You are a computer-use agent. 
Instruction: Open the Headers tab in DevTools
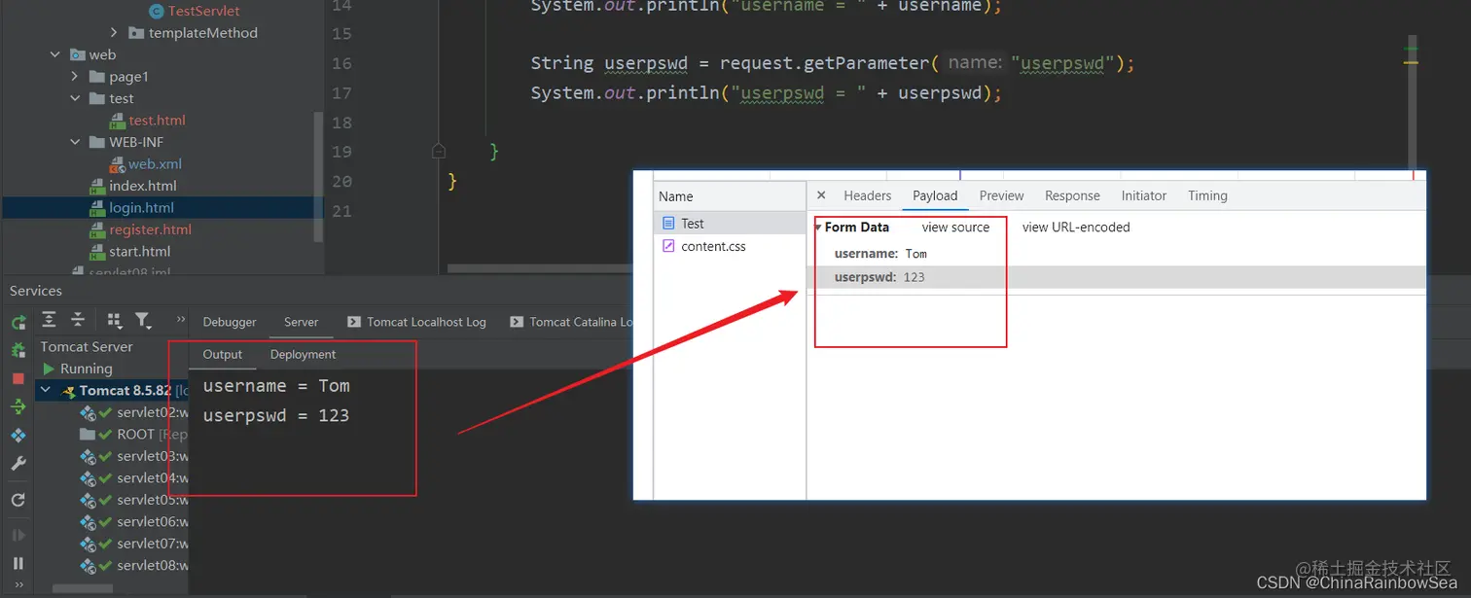[868, 195]
